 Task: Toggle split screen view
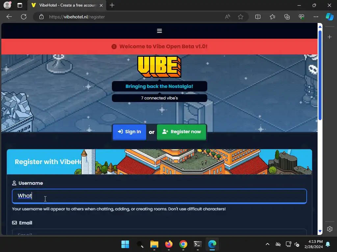point(258,17)
